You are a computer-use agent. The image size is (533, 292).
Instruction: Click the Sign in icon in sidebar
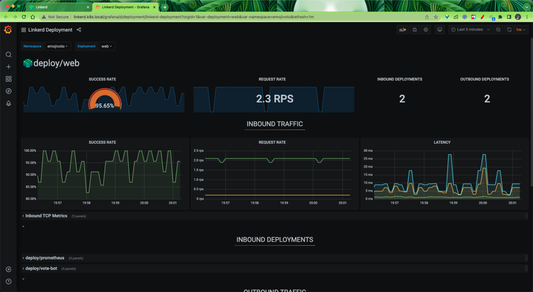point(8,269)
